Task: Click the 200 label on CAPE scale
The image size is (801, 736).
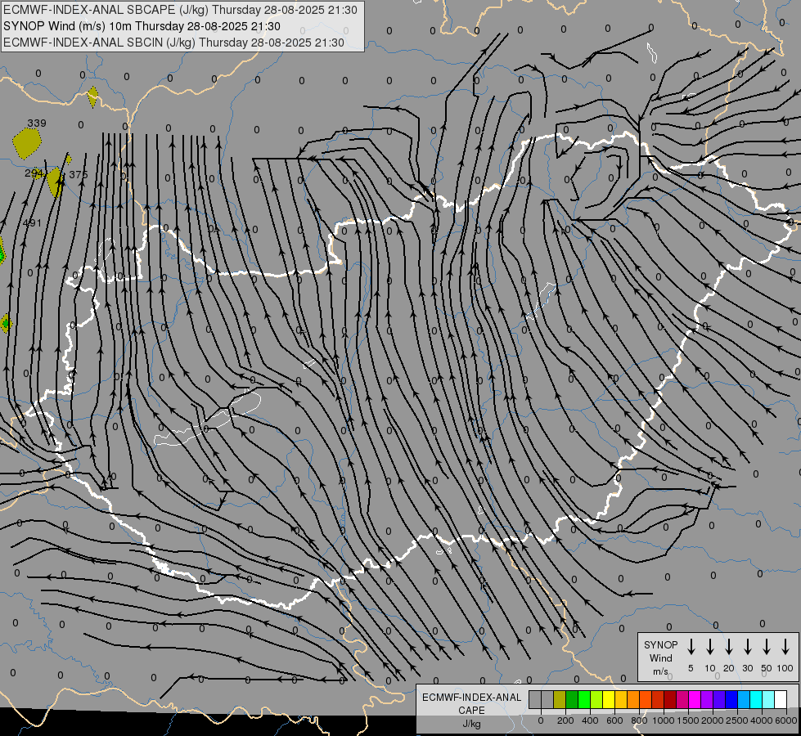Action: [x=565, y=720]
